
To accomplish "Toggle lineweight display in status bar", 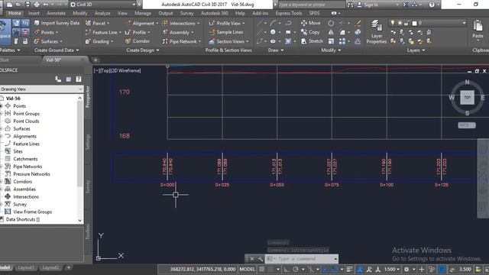I will (350, 269).
